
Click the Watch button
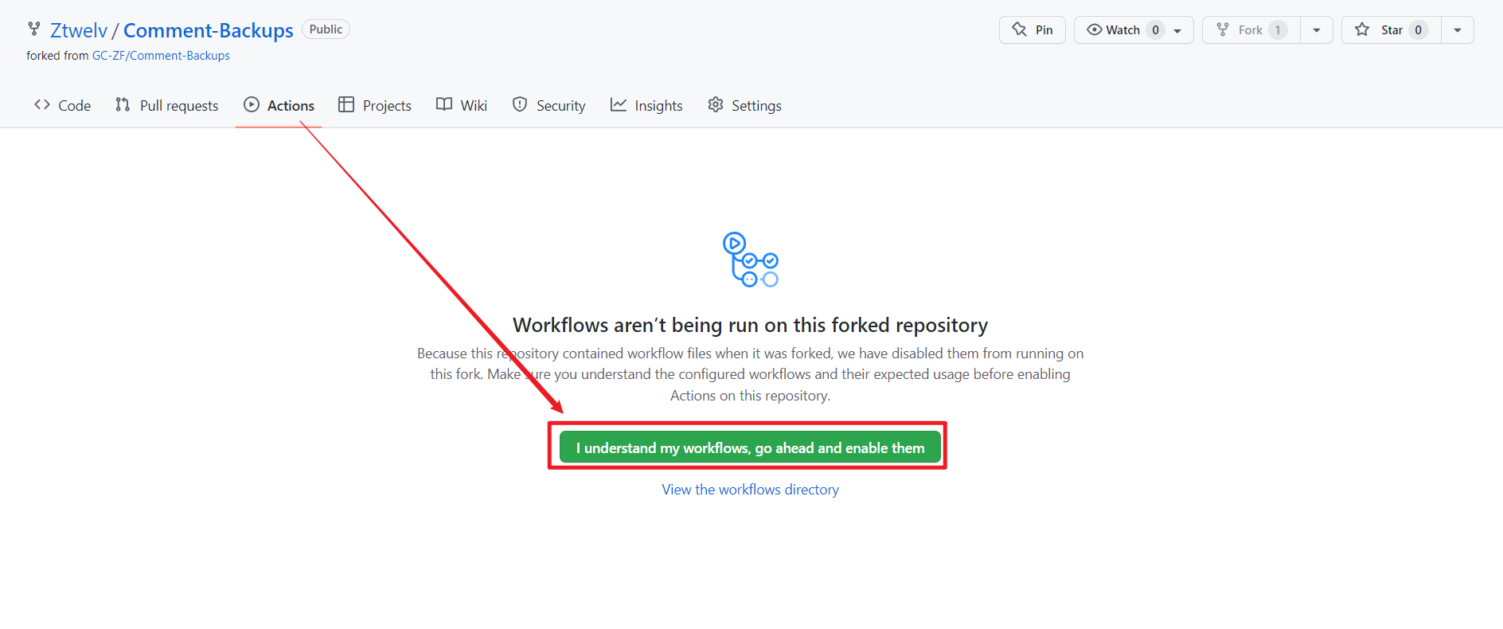click(1134, 30)
